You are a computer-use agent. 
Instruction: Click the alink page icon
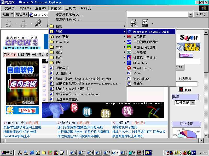pos(129,73)
